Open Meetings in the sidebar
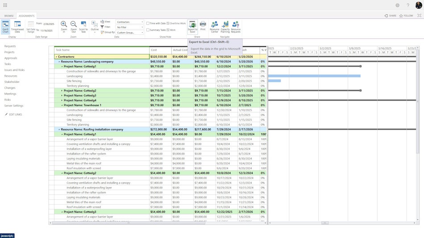 (x=10, y=94)
